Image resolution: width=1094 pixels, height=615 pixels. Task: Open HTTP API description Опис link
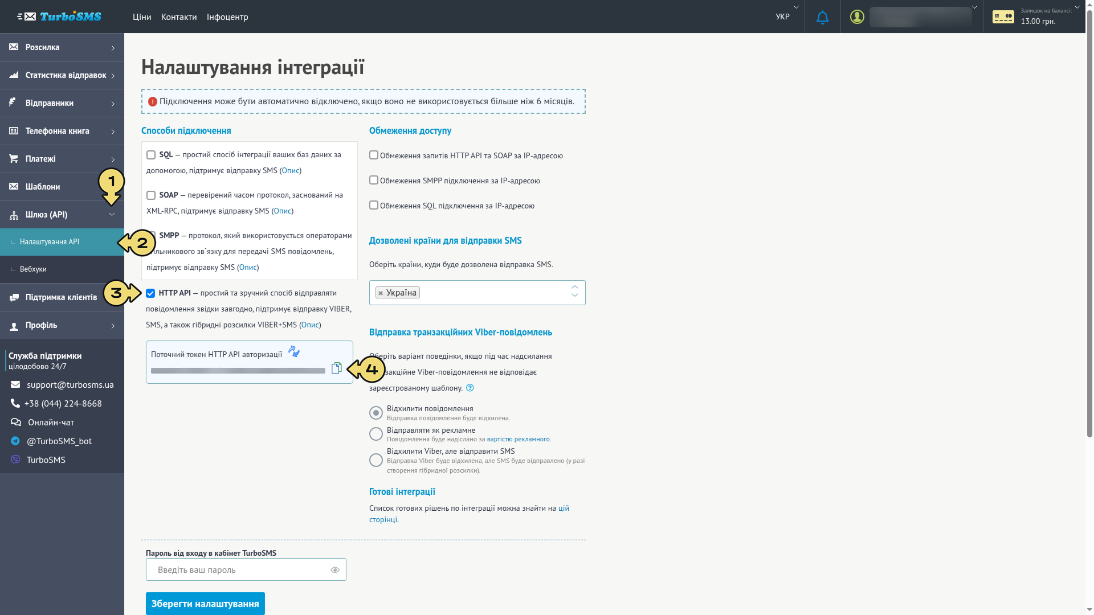click(x=310, y=325)
